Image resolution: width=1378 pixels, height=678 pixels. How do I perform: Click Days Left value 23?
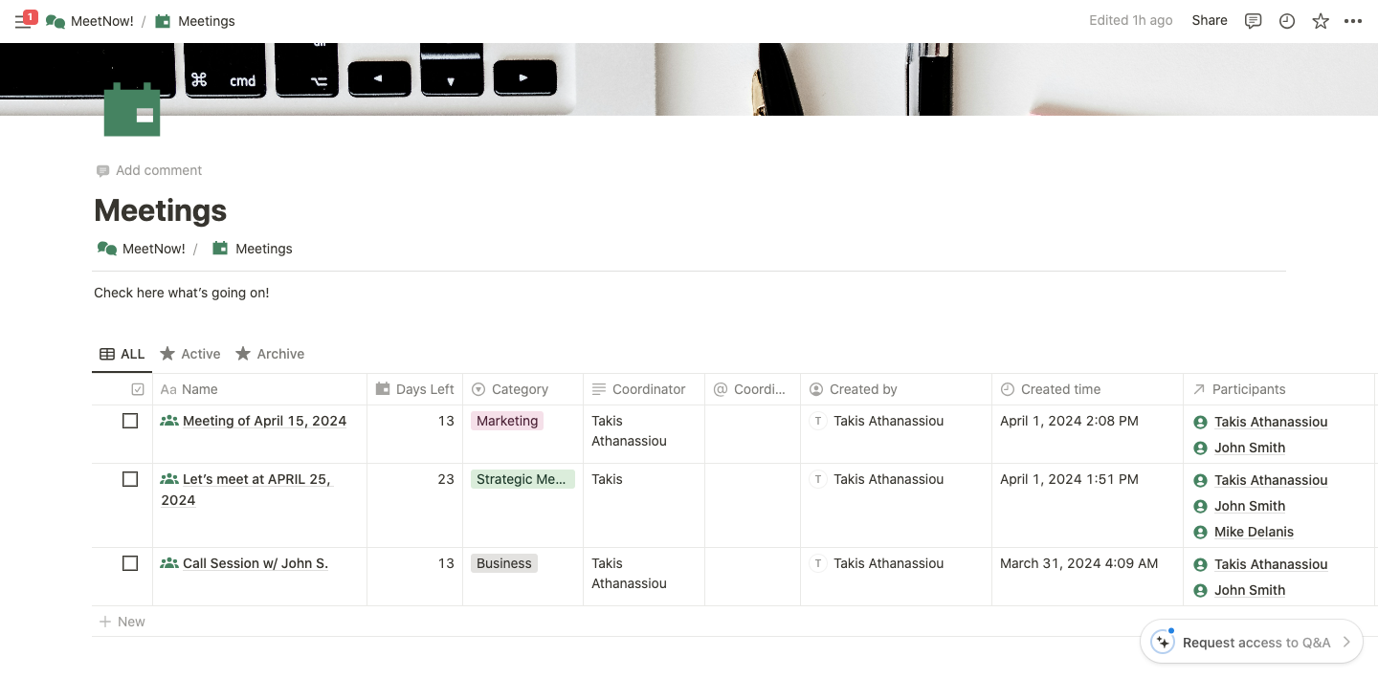pyautogui.click(x=446, y=479)
